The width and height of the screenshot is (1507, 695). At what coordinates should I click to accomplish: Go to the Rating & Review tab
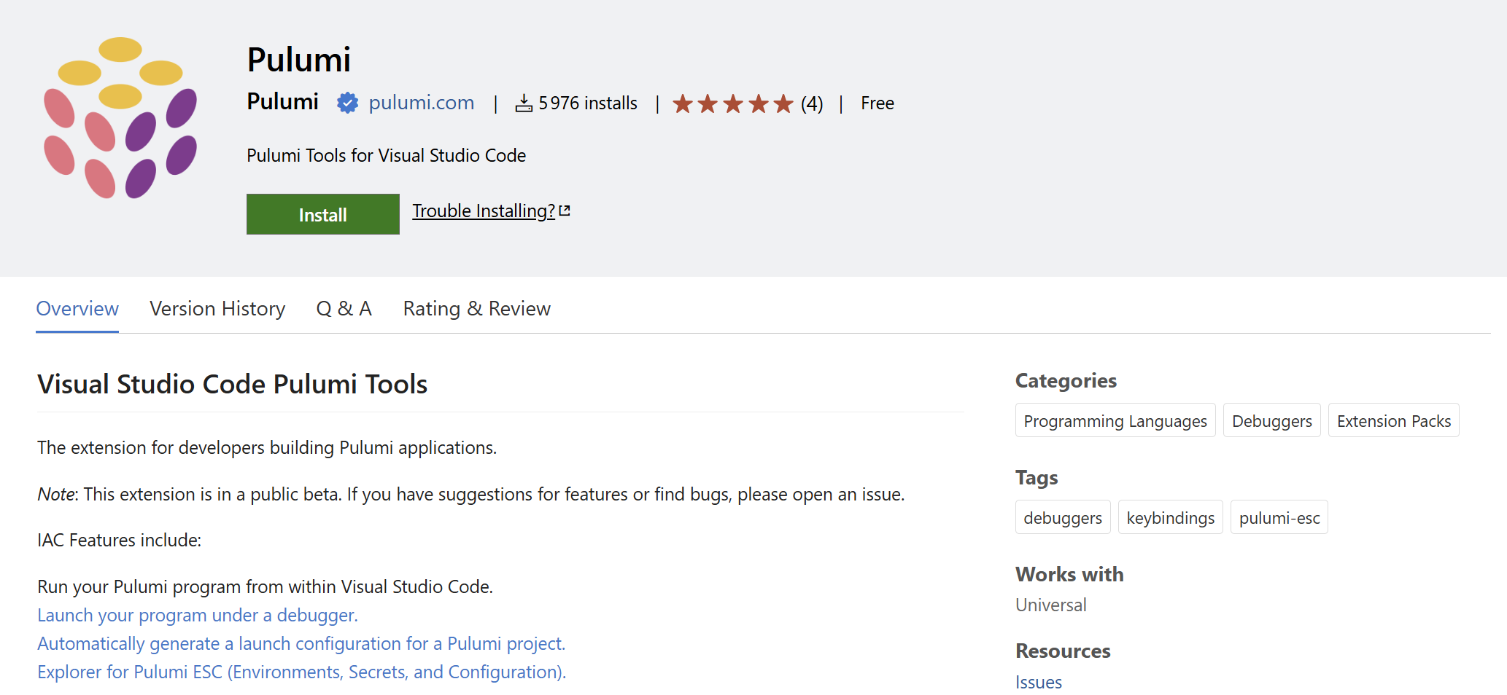click(x=477, y=309)
